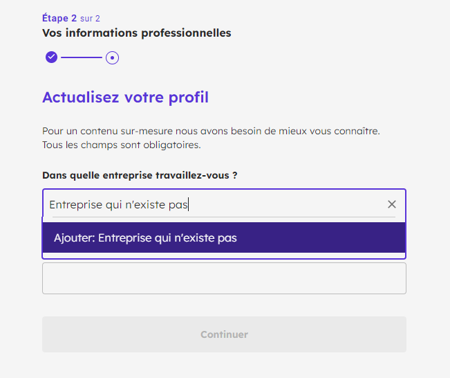This screenshot has height=378, width=450.
Task: Select the "Vos informations professionnelles" title
Action: [137, 33]
